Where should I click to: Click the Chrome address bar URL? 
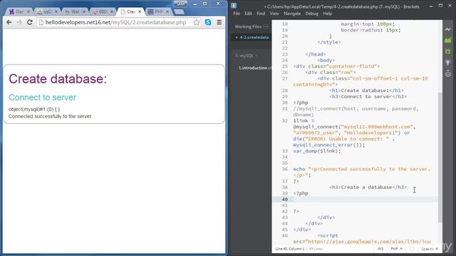[115, 22]
